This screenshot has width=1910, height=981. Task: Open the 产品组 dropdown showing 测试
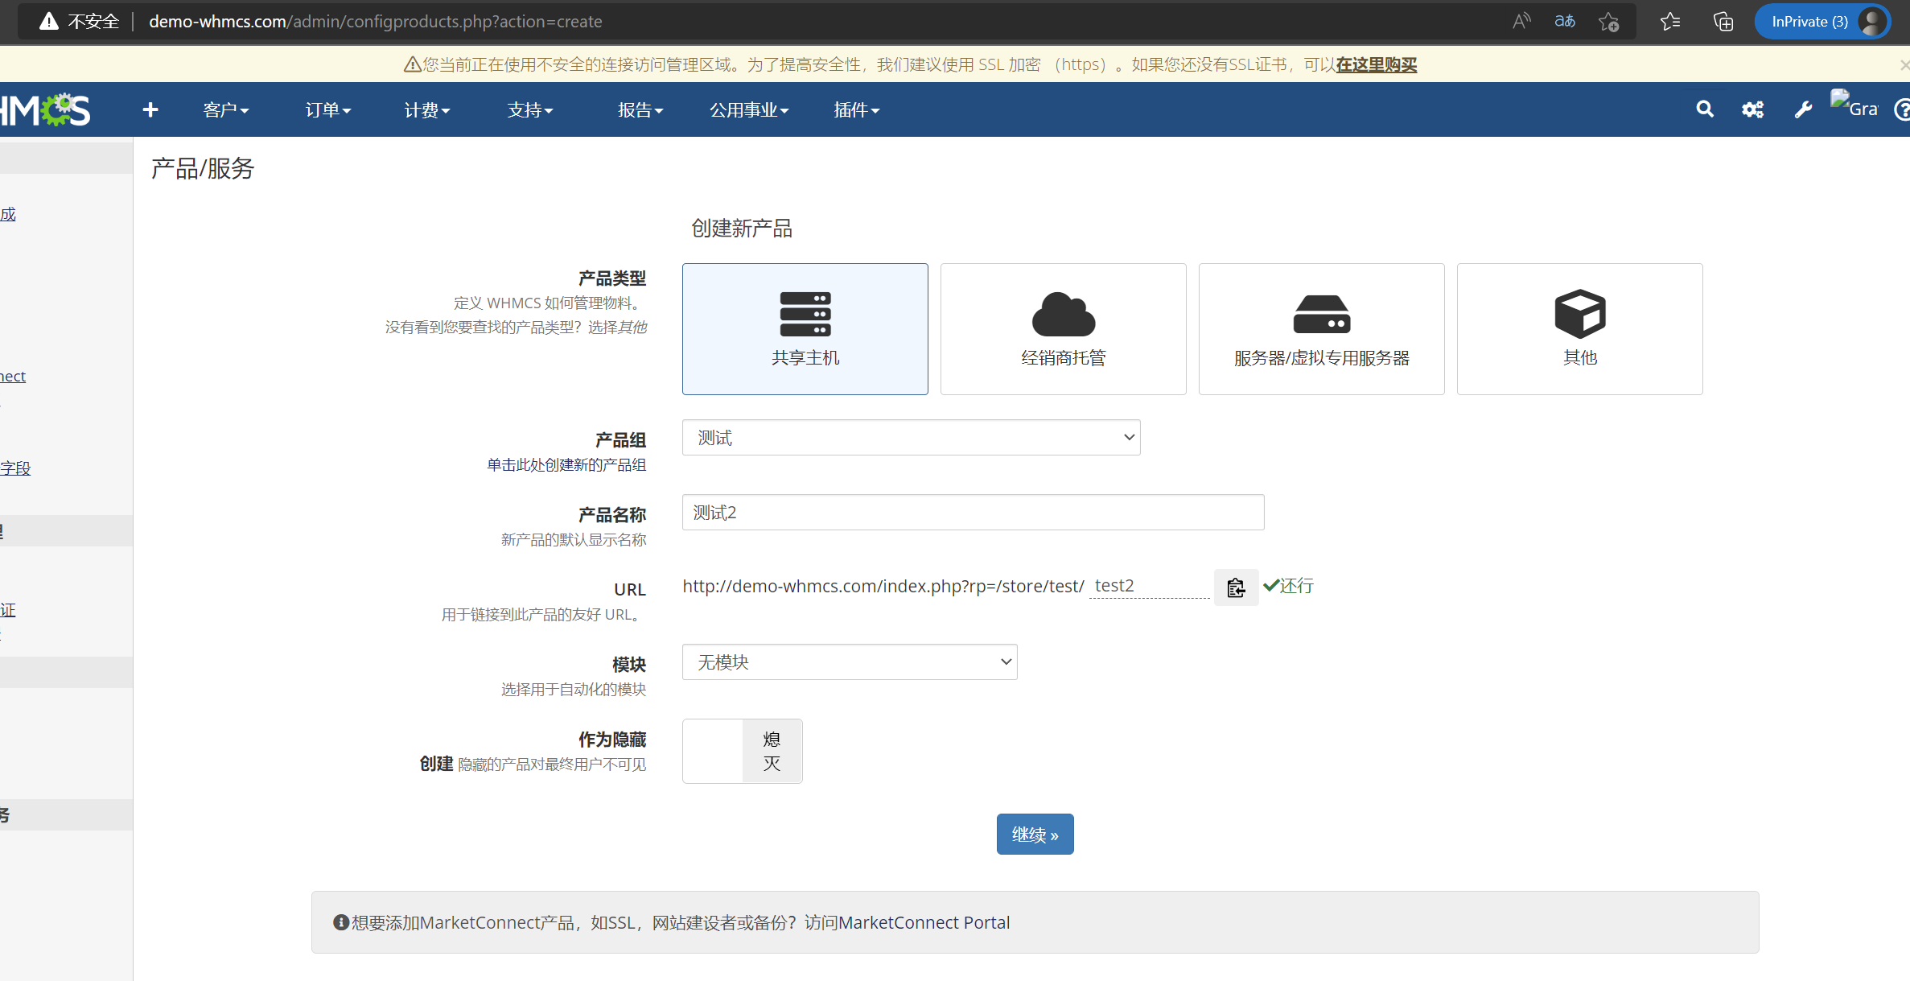[x=911, y=437]
